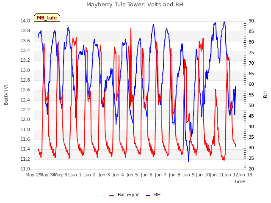Click the 13.0 left axis tick label

[25, 70]
